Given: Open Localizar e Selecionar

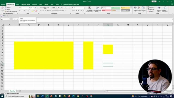Looking at the screenshot, I should [165, 9].
